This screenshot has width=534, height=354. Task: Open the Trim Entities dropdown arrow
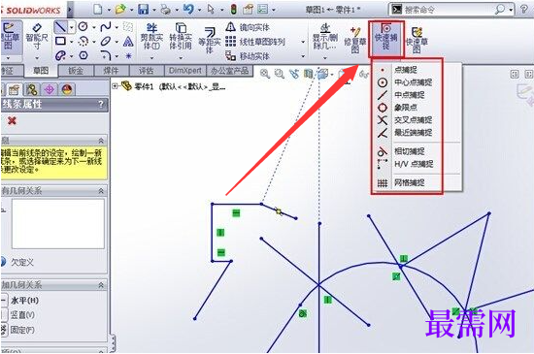click(x=151, y=57)
